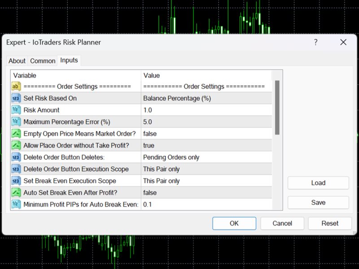Switch to the Common tab
Viewport: 359px width, 269px height.
pos(43,61)
